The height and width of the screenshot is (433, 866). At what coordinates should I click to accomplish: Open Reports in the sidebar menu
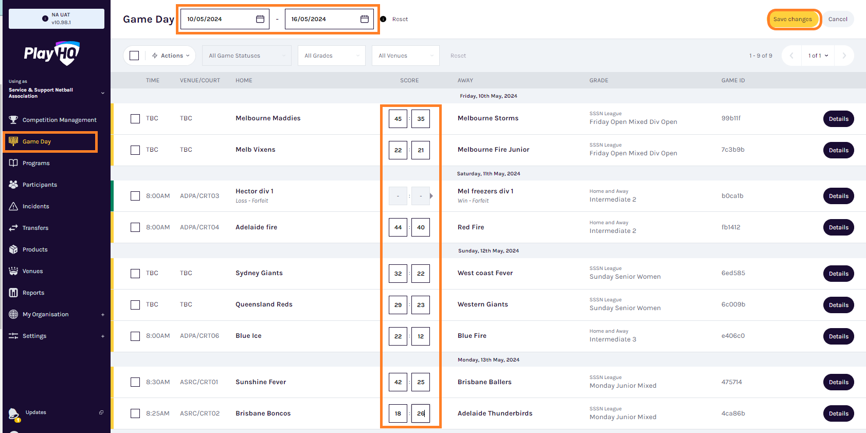pyautogui.click(x=33, y=293)
